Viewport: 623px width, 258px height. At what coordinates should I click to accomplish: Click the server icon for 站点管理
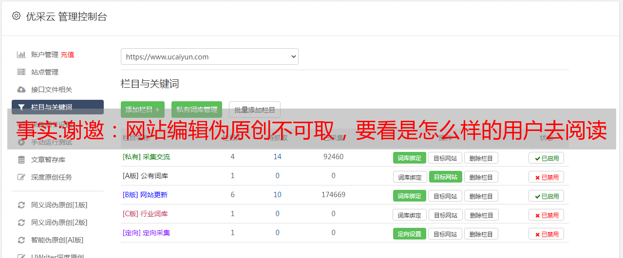21,72
